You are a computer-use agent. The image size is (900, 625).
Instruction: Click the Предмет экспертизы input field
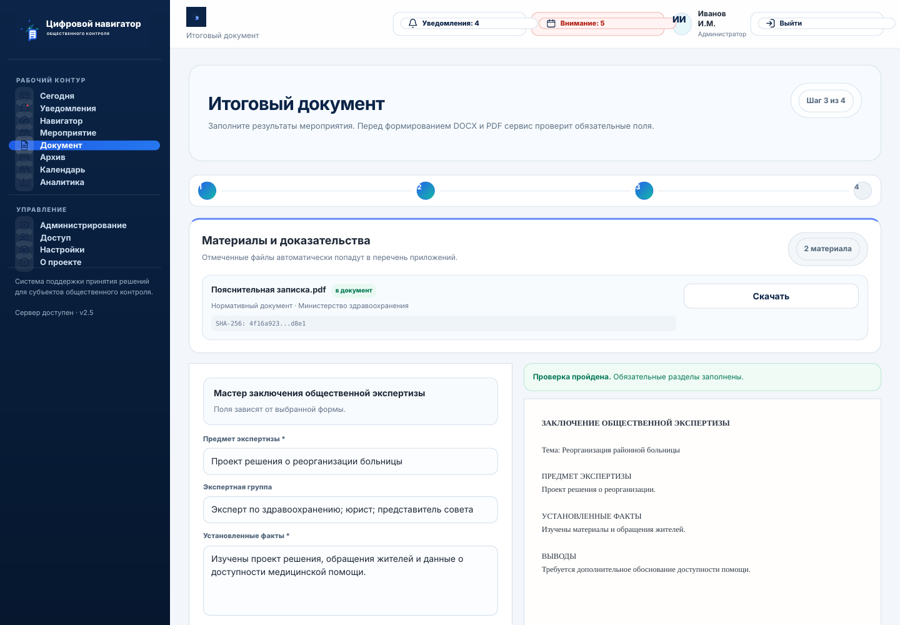[x=351, y=461]
